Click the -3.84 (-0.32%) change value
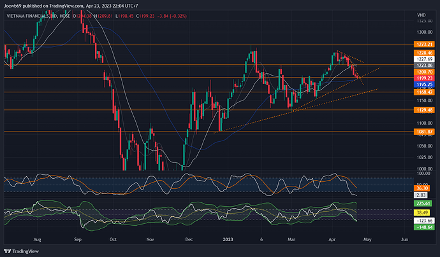Image resolution: width=440 pixels, height=257 pixels. coord(172,17)
